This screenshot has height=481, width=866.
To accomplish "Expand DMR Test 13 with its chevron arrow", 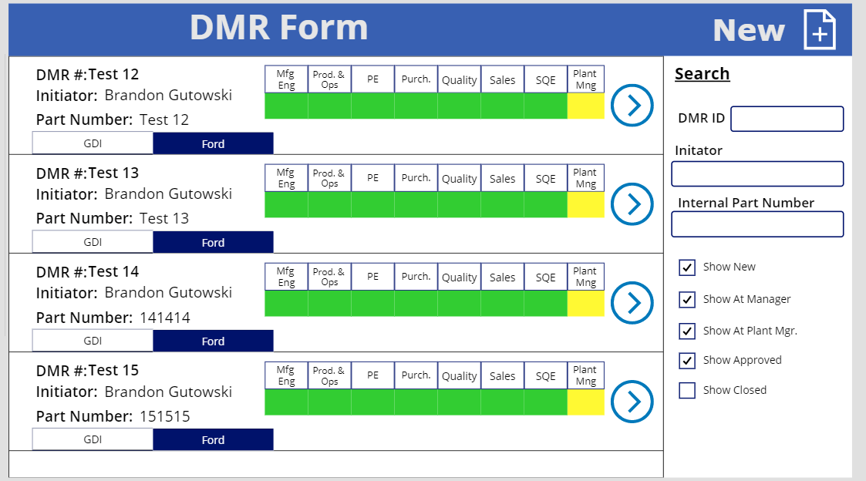I will pos(632,203).
